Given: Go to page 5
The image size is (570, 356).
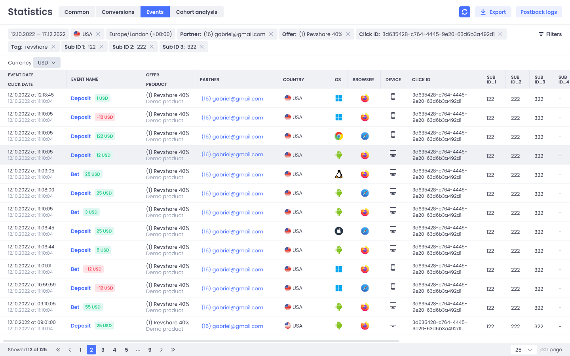Looking at the screenshot, I should coord(126,350).
